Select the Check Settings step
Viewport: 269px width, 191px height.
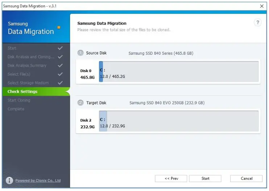36,92
